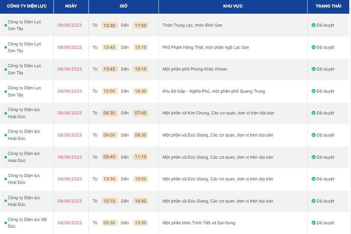Select 'Một phần phố Phùng Khắc Khoan' area
Image resolution: width=351 pixels, height=234 pixels.
pyautogui.click(x=195, y=69)
